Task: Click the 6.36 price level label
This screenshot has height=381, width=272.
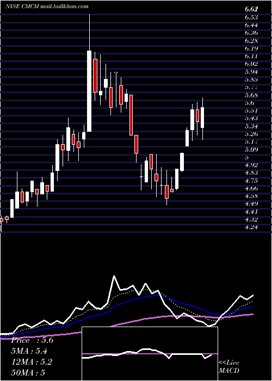Action: (x=251, y=33)
